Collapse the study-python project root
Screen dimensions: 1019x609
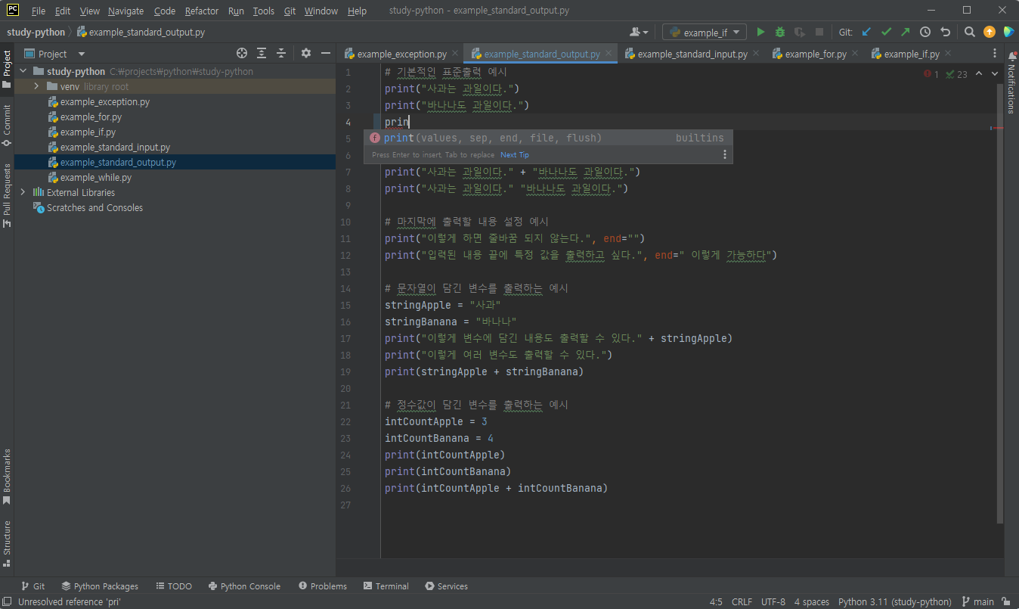23,71
